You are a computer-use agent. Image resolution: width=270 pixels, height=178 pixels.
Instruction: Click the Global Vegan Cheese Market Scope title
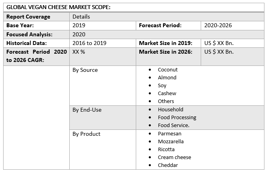point(59,7)
